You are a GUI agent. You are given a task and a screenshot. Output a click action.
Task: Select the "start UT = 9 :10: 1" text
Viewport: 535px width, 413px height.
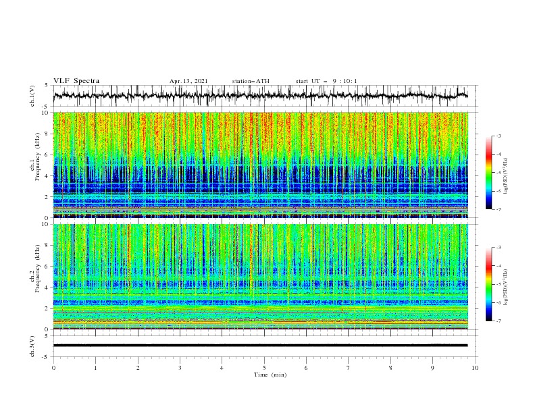[326, 81]
